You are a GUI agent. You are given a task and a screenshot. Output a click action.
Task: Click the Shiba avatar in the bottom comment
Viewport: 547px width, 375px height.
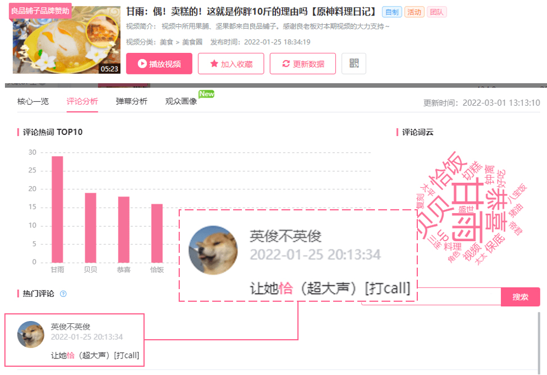[x=31, y=334]
